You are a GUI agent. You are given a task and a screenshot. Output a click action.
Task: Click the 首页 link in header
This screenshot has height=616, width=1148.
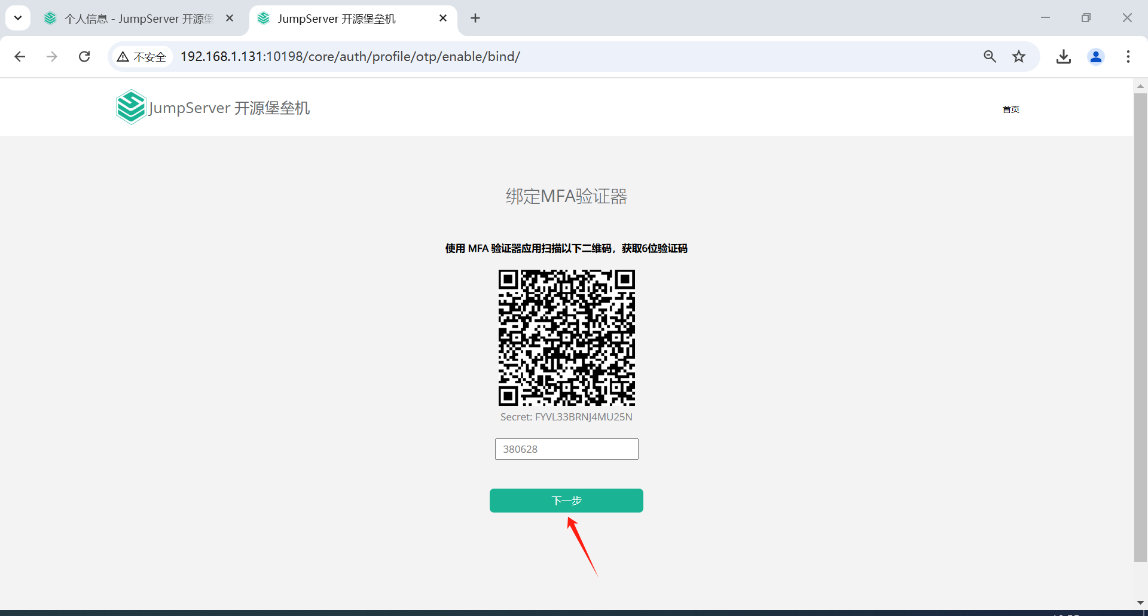click(1011, 109)
